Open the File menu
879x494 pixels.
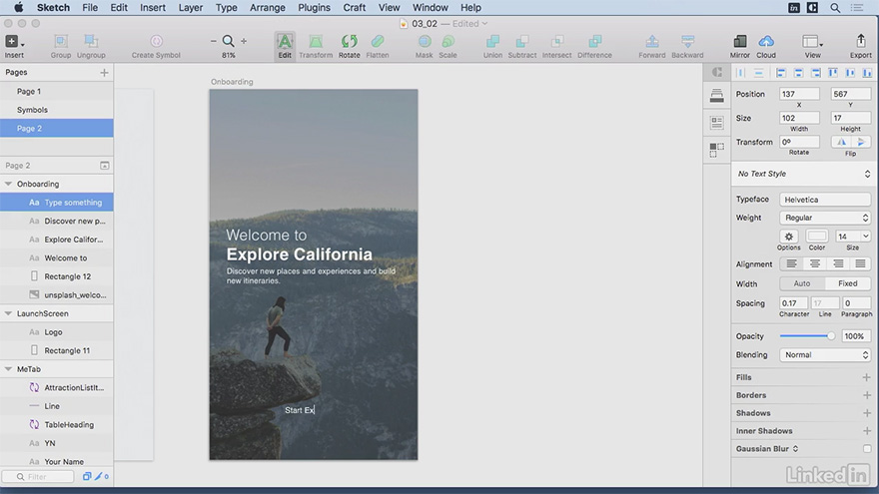coord(90,7)
